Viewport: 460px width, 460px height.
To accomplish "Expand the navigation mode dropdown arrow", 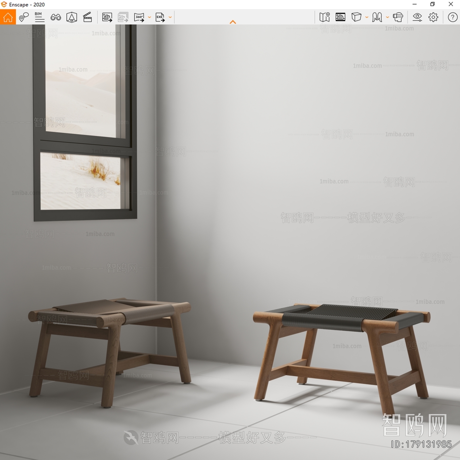I will (388, 17).
